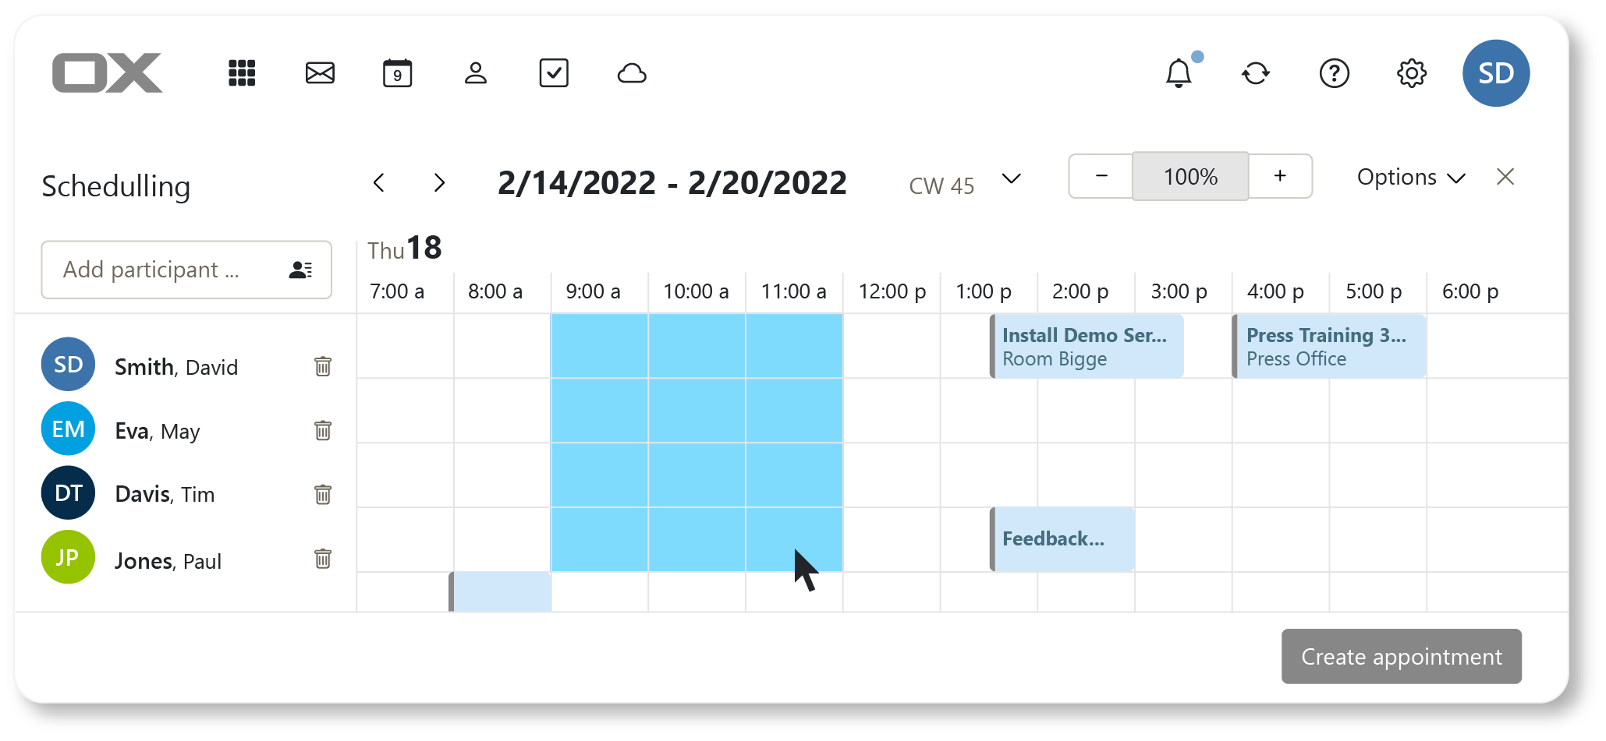The width and height of the screenshot is (1606, 741).
Task: Remove Smith, David from participants
Action: point(323,366)
